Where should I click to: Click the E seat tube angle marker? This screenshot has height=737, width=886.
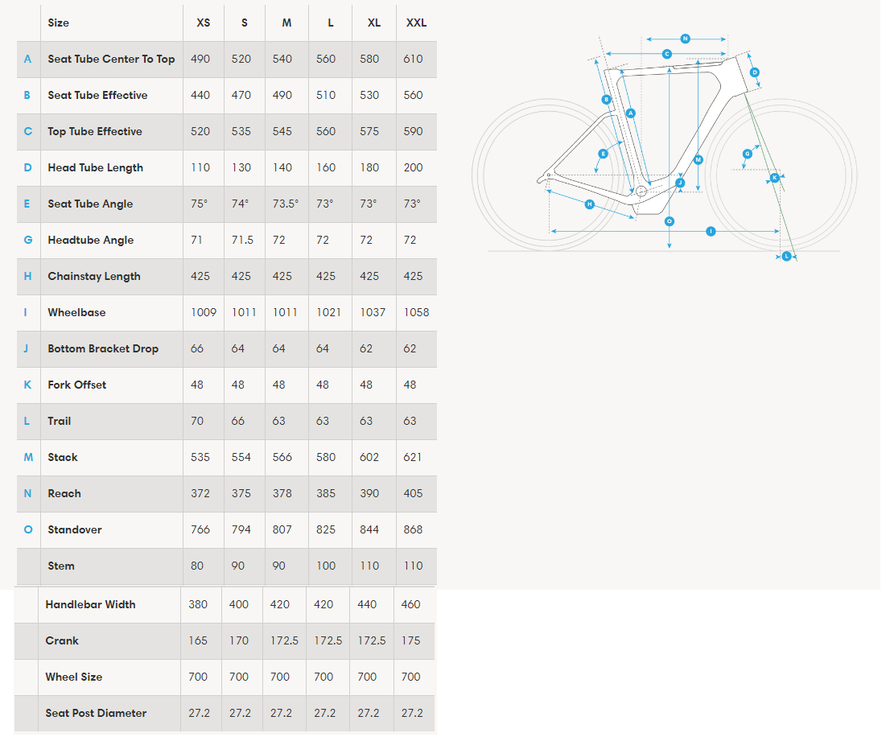click(x=603, y=154)
